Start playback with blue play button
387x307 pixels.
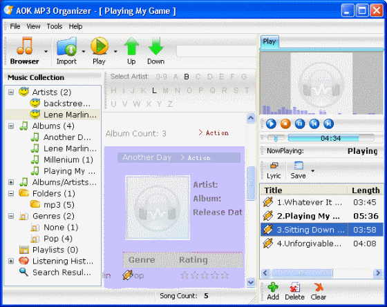271,123
